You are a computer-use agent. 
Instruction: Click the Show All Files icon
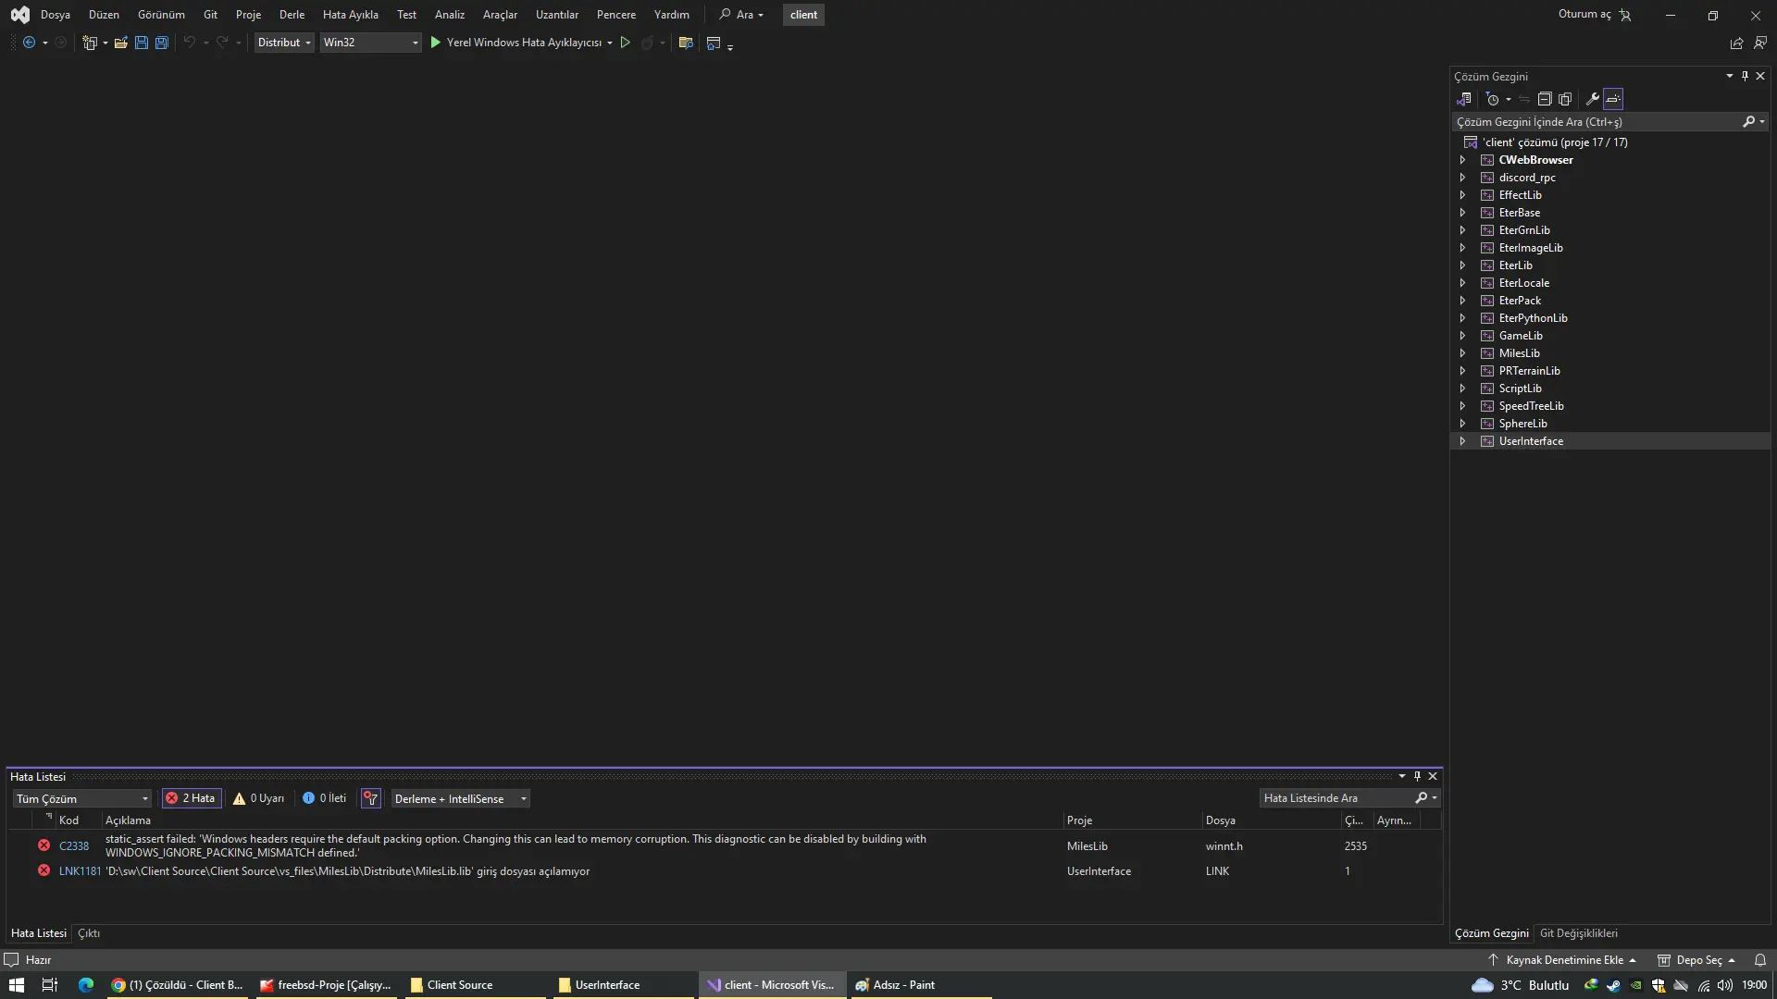tap(1565, 99)
